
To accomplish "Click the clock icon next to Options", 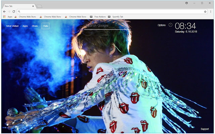I will (170, 25).
